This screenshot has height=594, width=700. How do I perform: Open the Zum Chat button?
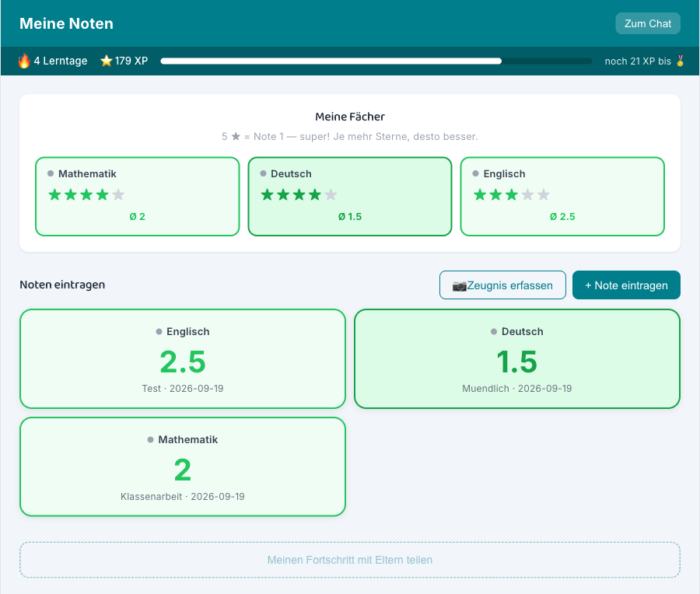[x=648, y=23]
